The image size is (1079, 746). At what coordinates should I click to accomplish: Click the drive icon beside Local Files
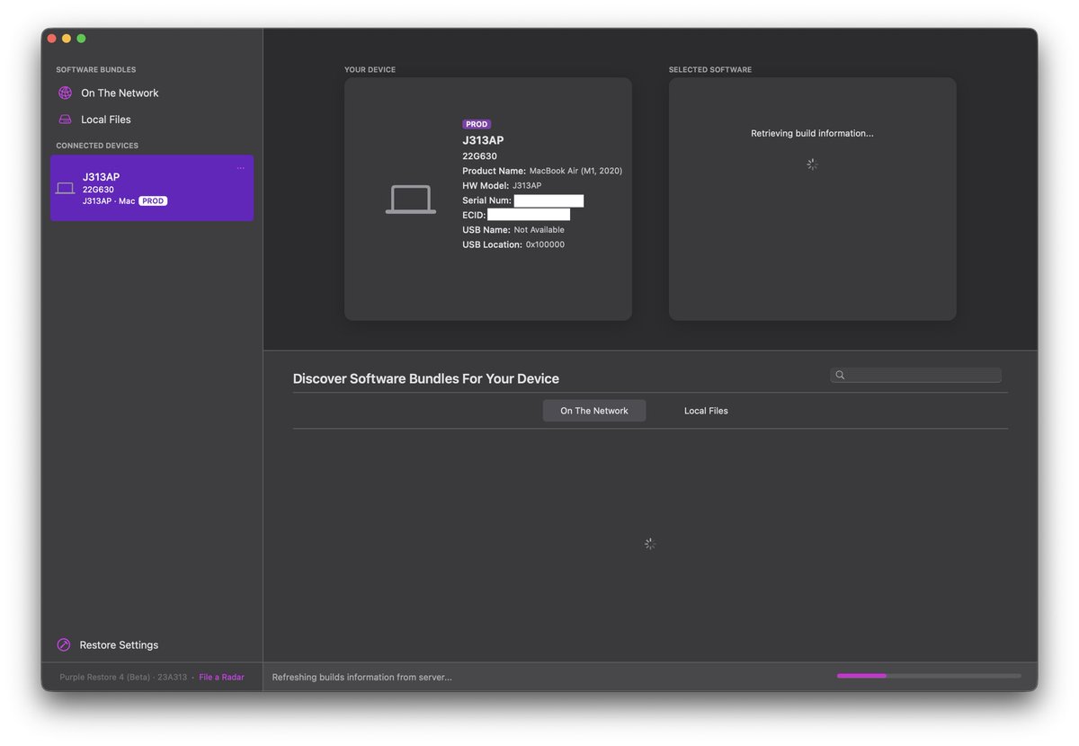click(65, 120)
